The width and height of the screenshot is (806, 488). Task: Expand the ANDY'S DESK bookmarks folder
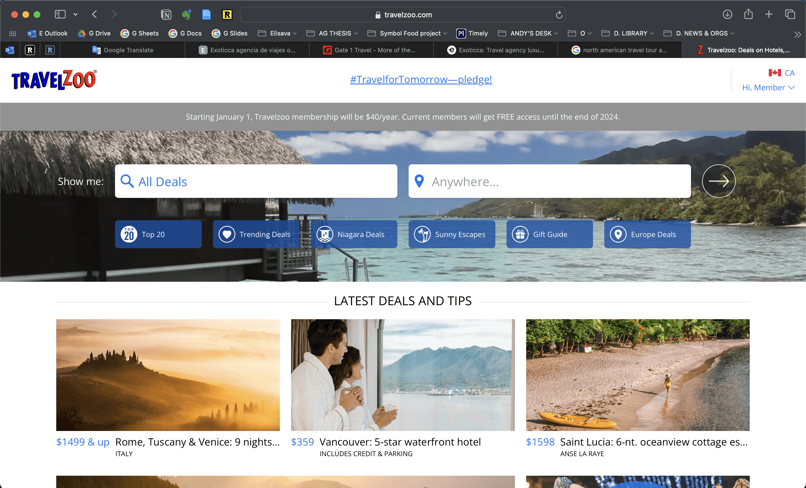point(528,33)
